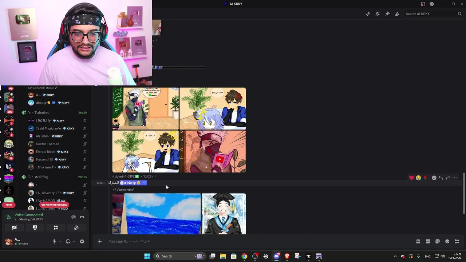Screen dimensions: 466x262
Task: Open the emoji picker in message bar
Action: click(447, 241)
